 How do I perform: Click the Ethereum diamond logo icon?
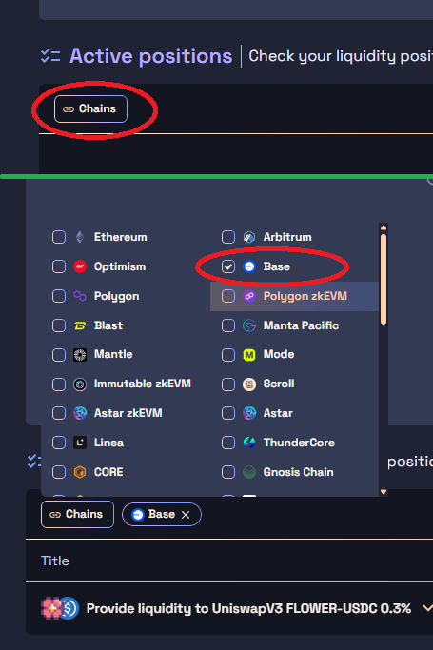pos(80,237)
